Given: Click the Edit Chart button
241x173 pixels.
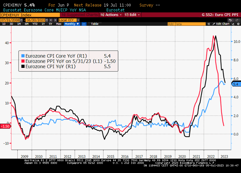Looking at the screenshot, I should (221, 24).
